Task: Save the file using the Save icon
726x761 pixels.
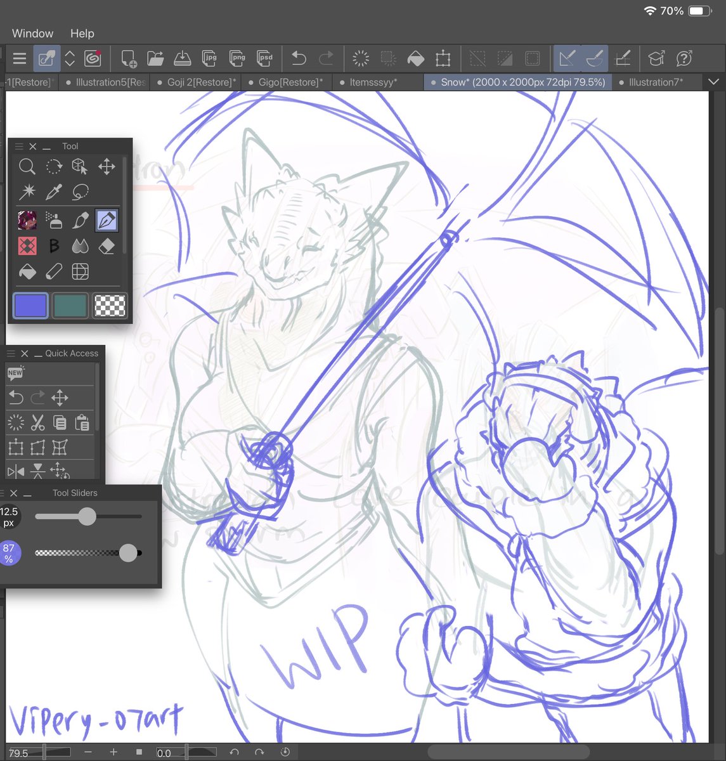Action: pos(183,59)
